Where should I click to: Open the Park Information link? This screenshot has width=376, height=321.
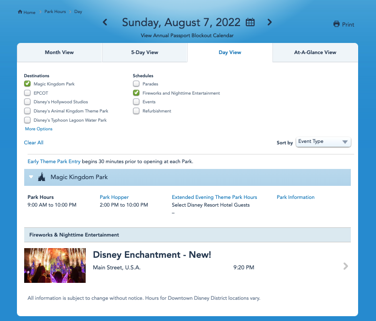coord(295,197)
